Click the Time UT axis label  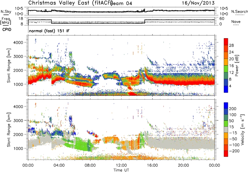point(121,170)
